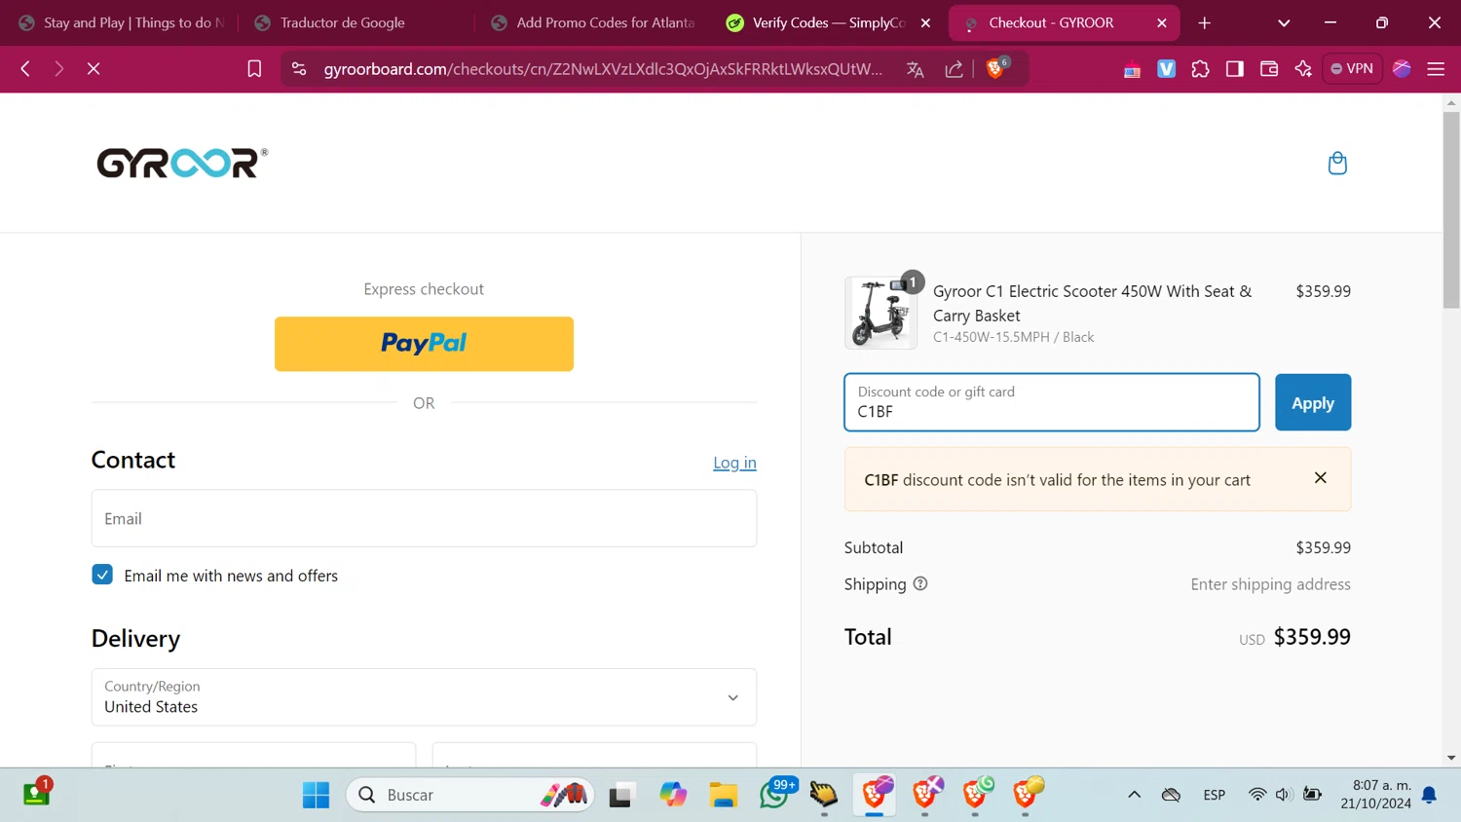
Task: Open the translate page icon
Action: [915, 69]
